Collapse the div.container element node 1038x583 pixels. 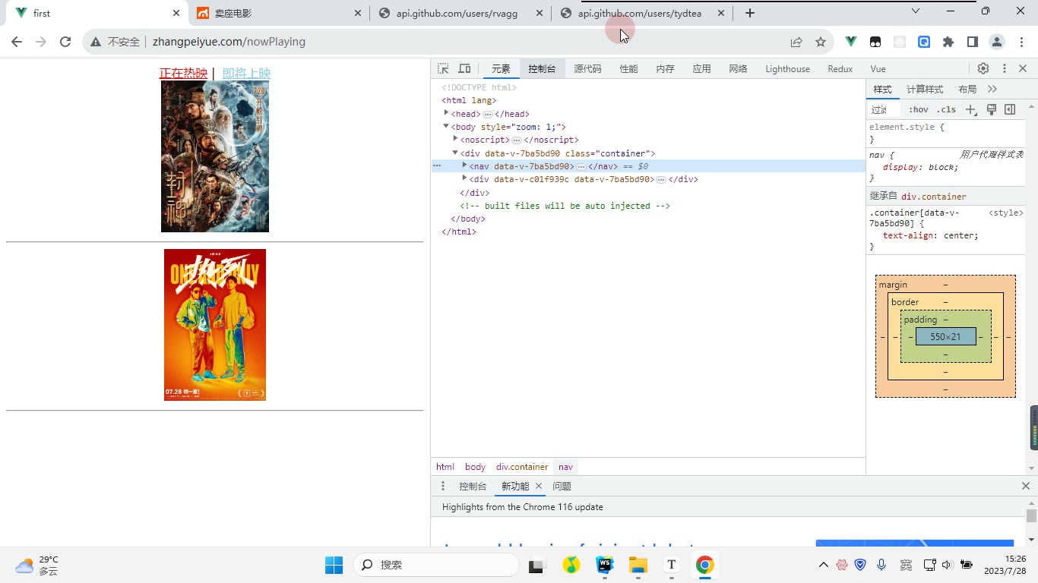click(456, 153)
